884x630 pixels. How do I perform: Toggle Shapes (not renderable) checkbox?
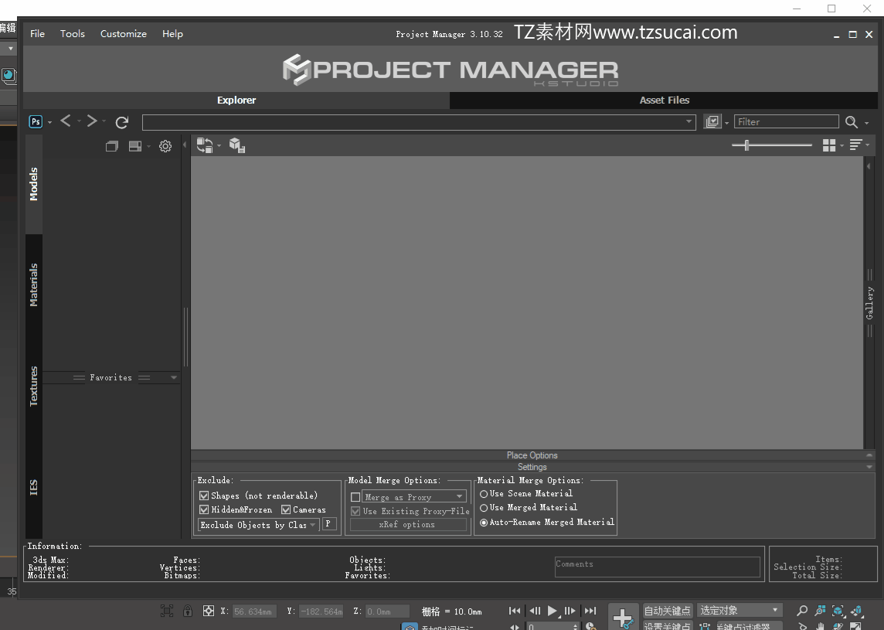click(x=204, y=495)
